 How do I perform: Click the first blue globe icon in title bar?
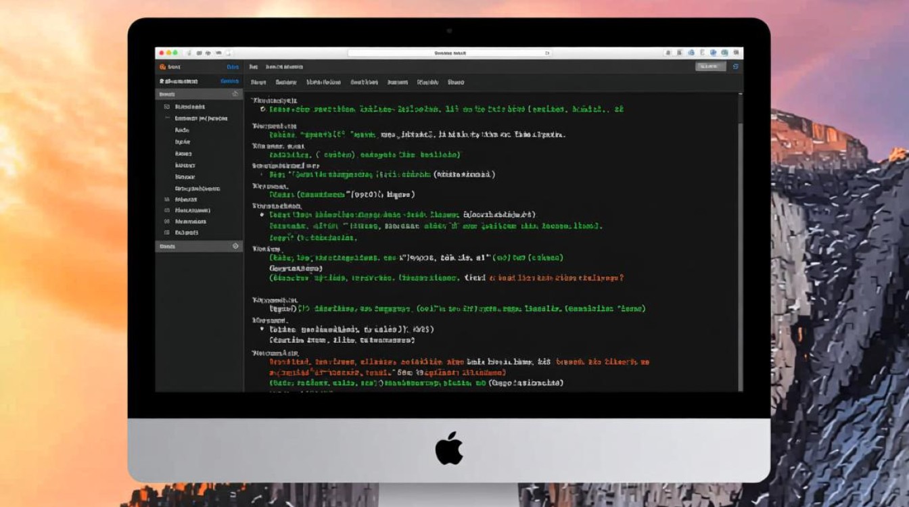[691, 52]
